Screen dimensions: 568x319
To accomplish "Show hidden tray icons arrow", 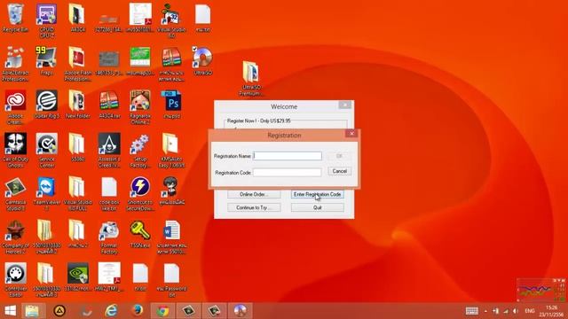I will click(x=485, y=311).
